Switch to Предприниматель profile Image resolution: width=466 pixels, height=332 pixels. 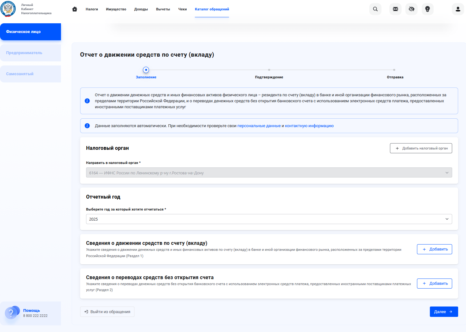[30, 53]
